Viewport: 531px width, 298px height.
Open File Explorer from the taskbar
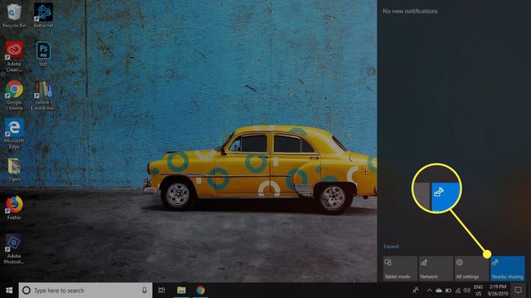point(181,290)
